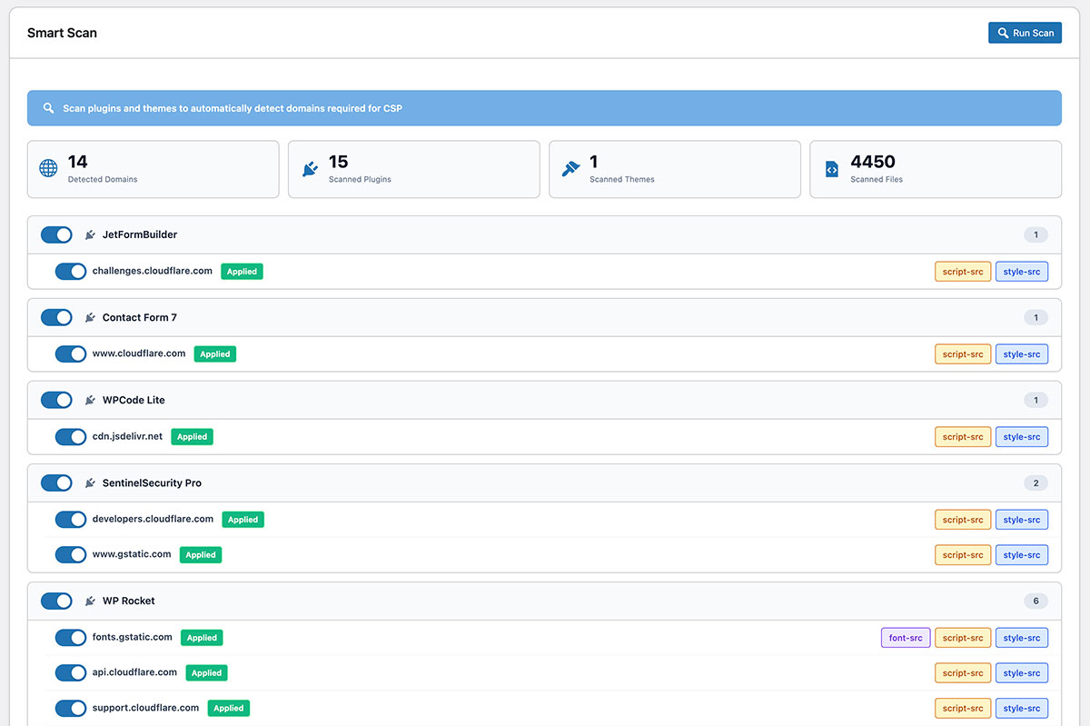Switch off developers.cloudflare.com domain toggle

point(71,519)
